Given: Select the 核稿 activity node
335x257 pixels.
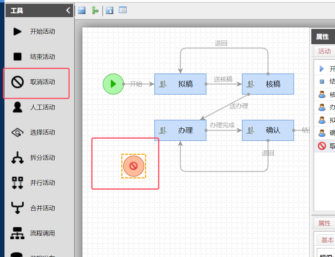Looking at the screenshot, I should point(268,84).
